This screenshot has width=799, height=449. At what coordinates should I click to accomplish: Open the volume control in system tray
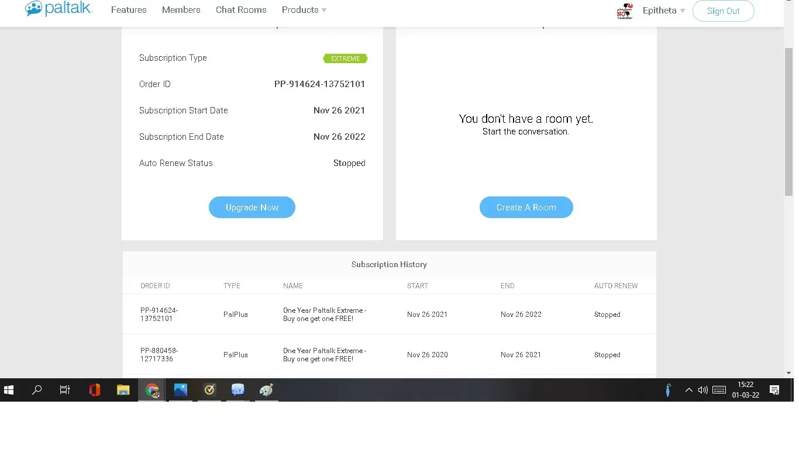click(703, 390)
